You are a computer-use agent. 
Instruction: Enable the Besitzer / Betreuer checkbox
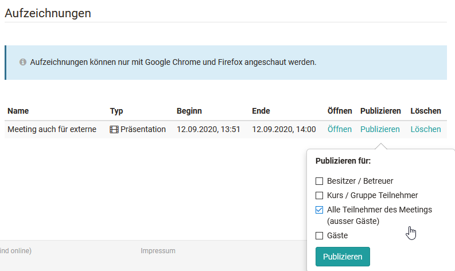(x=320, y=181)
